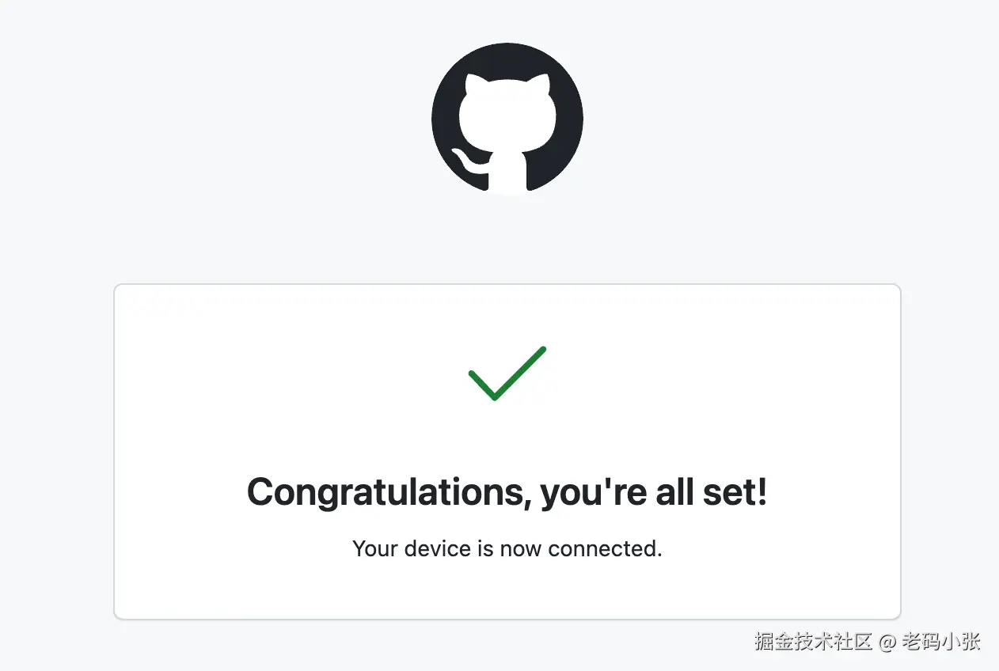Click the GitHub Octocat logo
The image size is (999, 671).
[507, 119]
